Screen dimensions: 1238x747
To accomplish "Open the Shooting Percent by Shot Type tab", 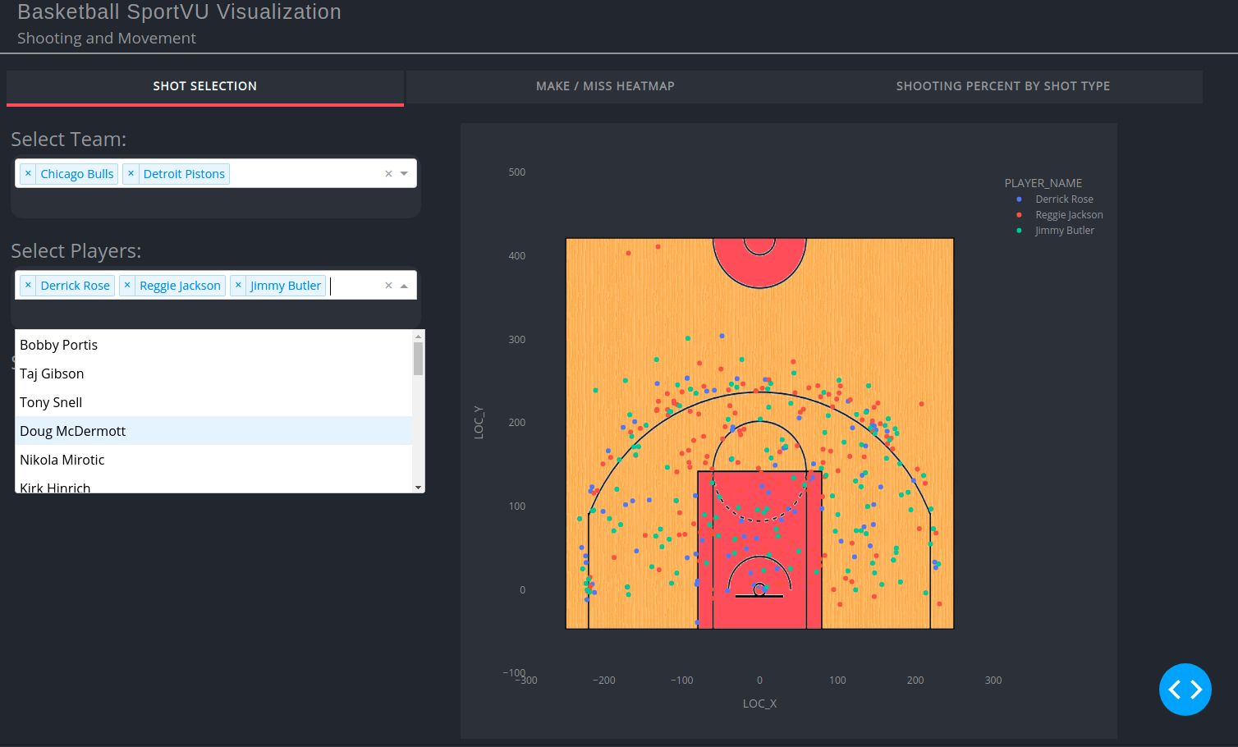I will [1002, 85].
